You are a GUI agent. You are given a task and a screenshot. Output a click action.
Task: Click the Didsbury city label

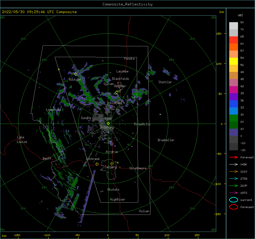(x=107, y=127)
